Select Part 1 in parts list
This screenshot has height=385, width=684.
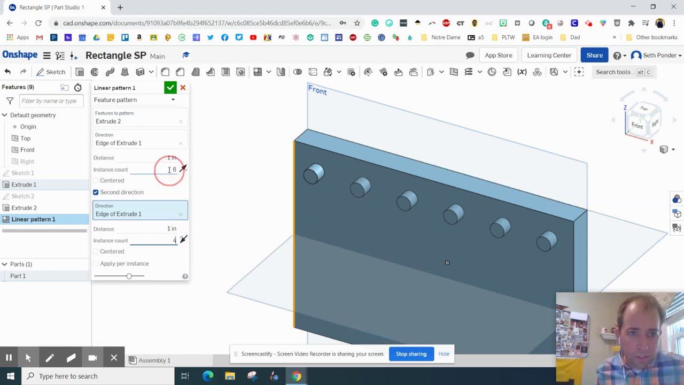pyautogui.click(x=18, y=276)
